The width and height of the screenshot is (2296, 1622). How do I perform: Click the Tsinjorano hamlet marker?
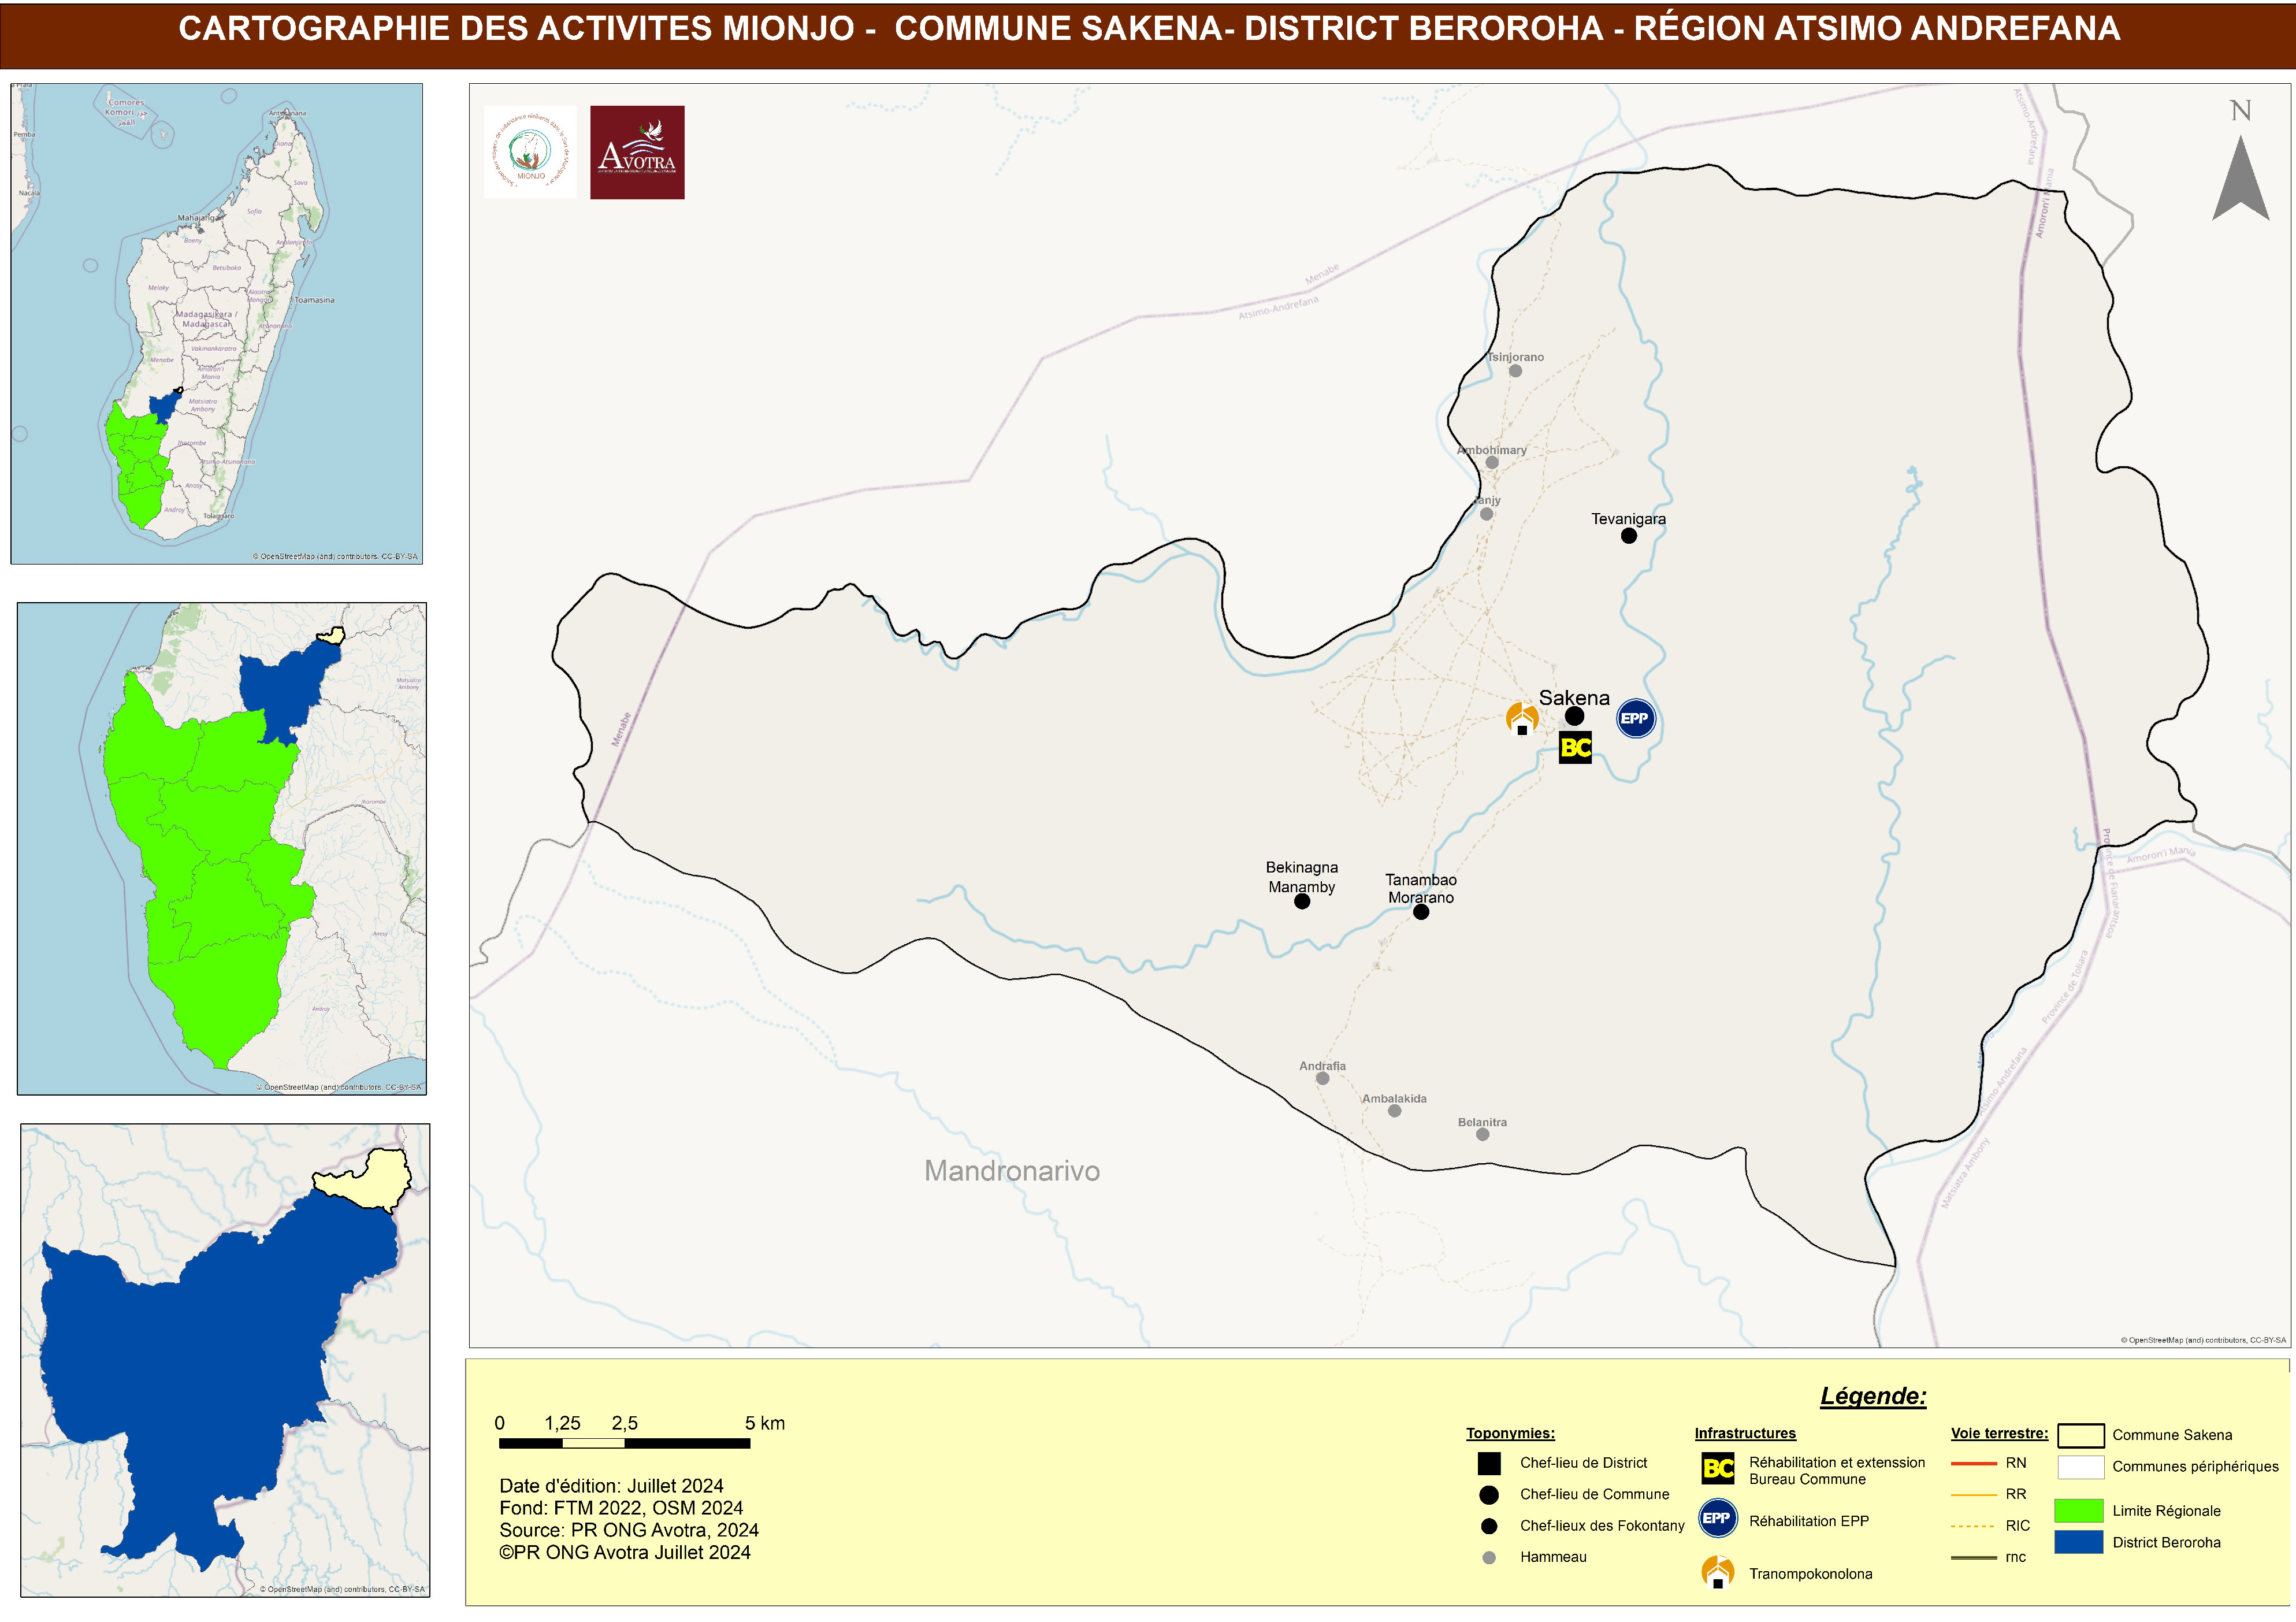1515,371
